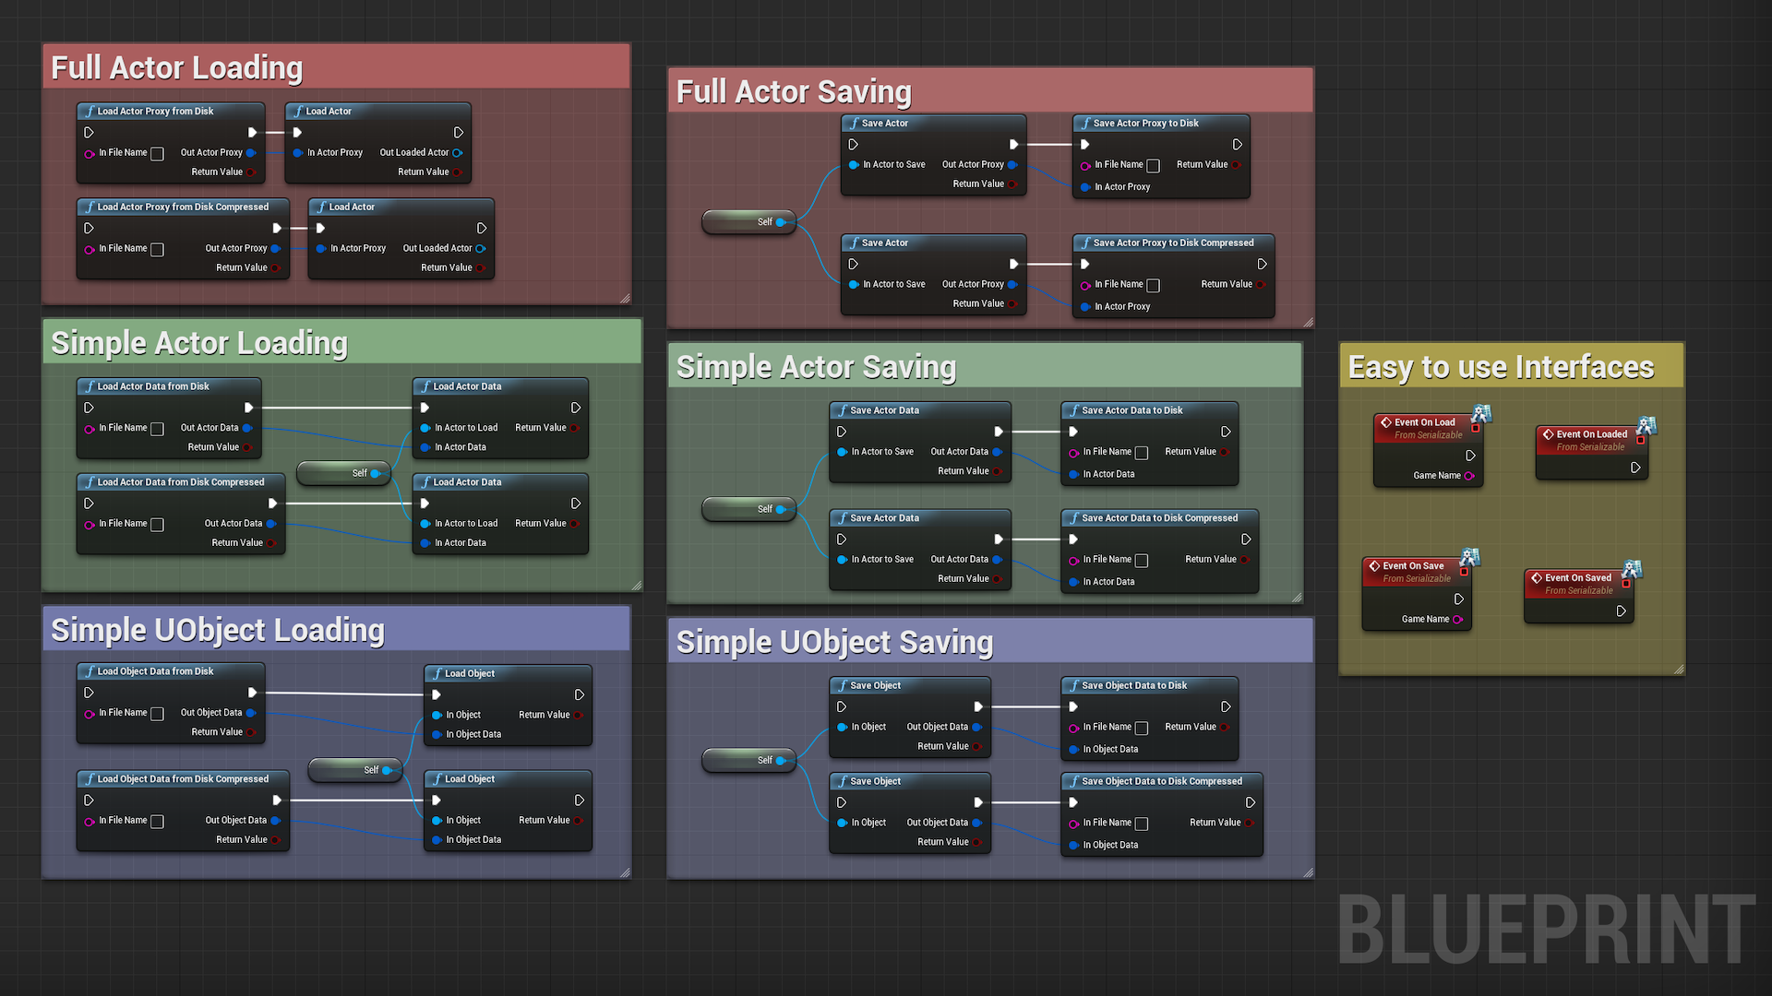Select the Save Object Data to Disk Compressed node title
Viewport: 1772px width, 996px height.
[1161, 781]
